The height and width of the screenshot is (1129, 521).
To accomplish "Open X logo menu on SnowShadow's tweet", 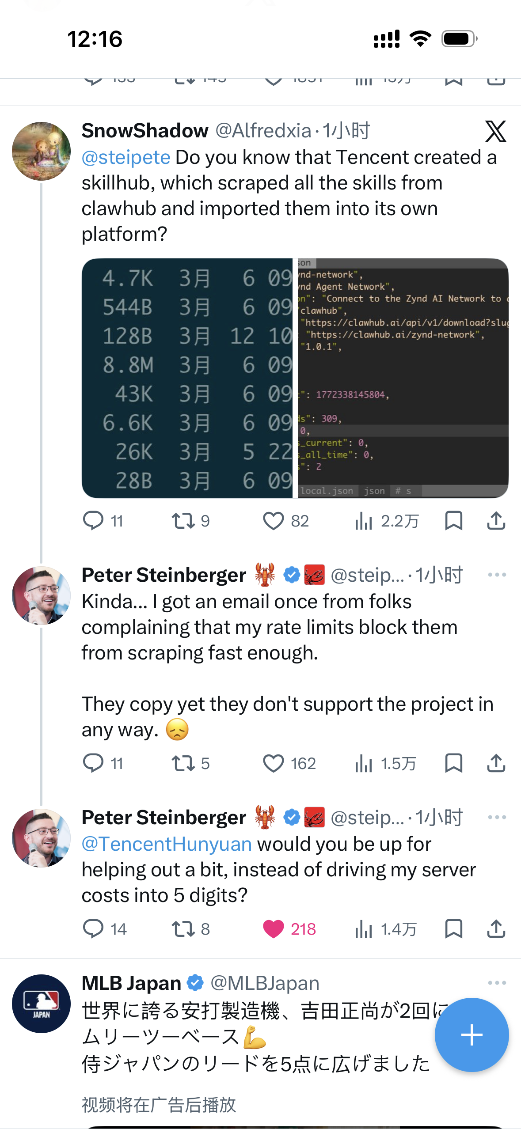I will pos(496,131).
